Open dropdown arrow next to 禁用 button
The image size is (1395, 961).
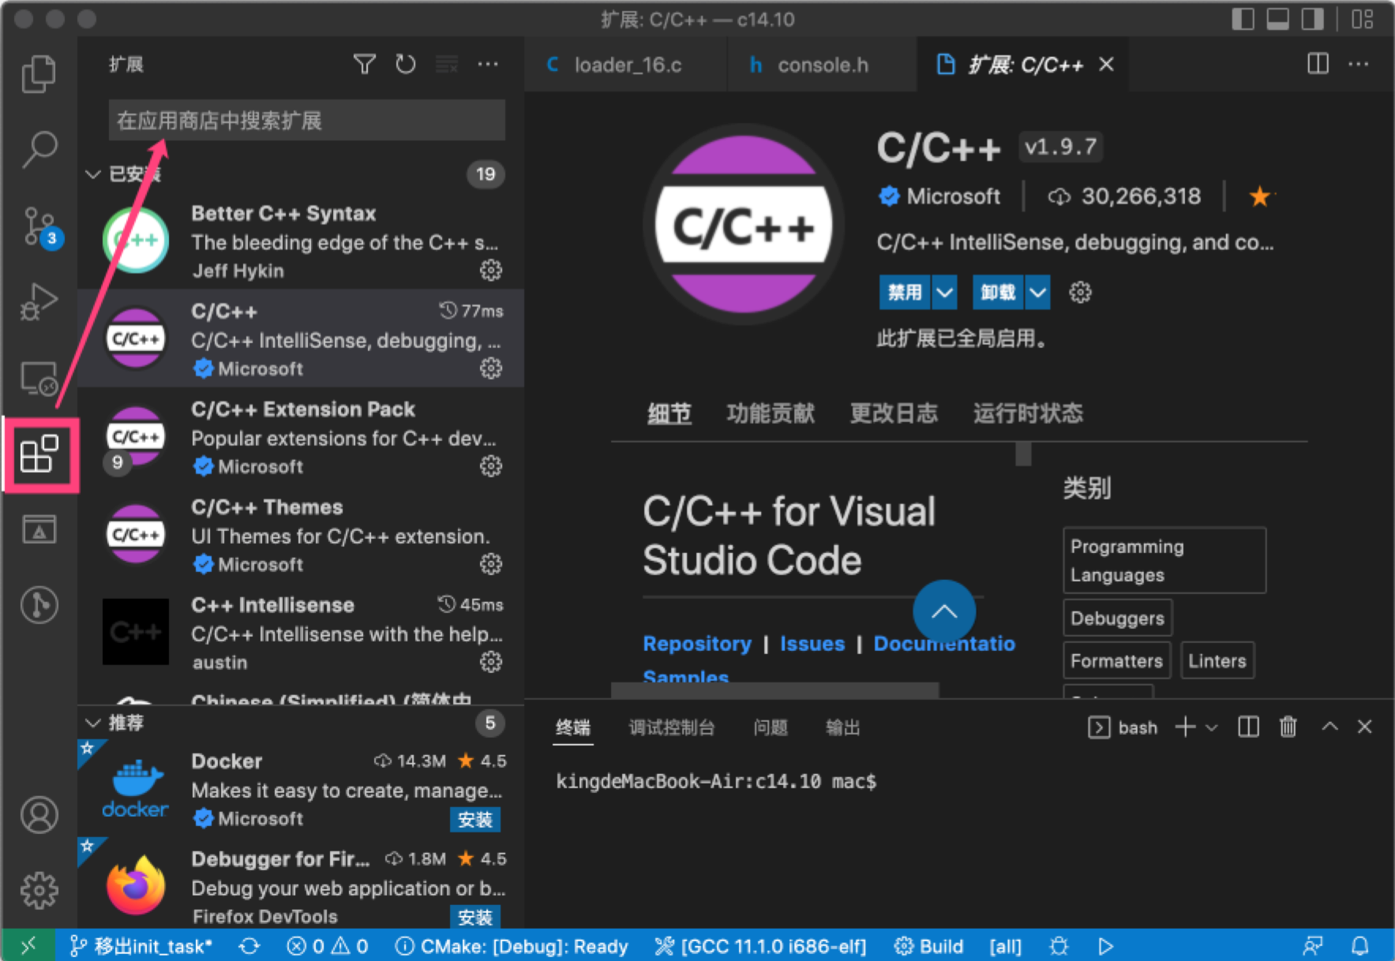pos(944,293)
